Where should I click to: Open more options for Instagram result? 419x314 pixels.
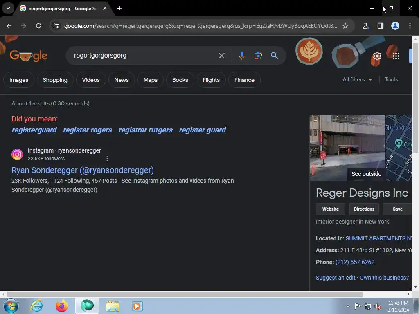tap(107, 159)
